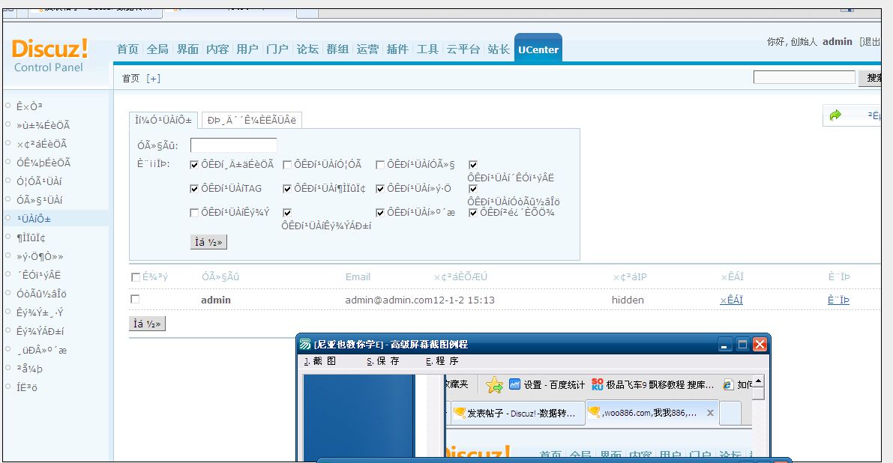Click the scrollbar up arrow in screenshot tool

point(758,381)
